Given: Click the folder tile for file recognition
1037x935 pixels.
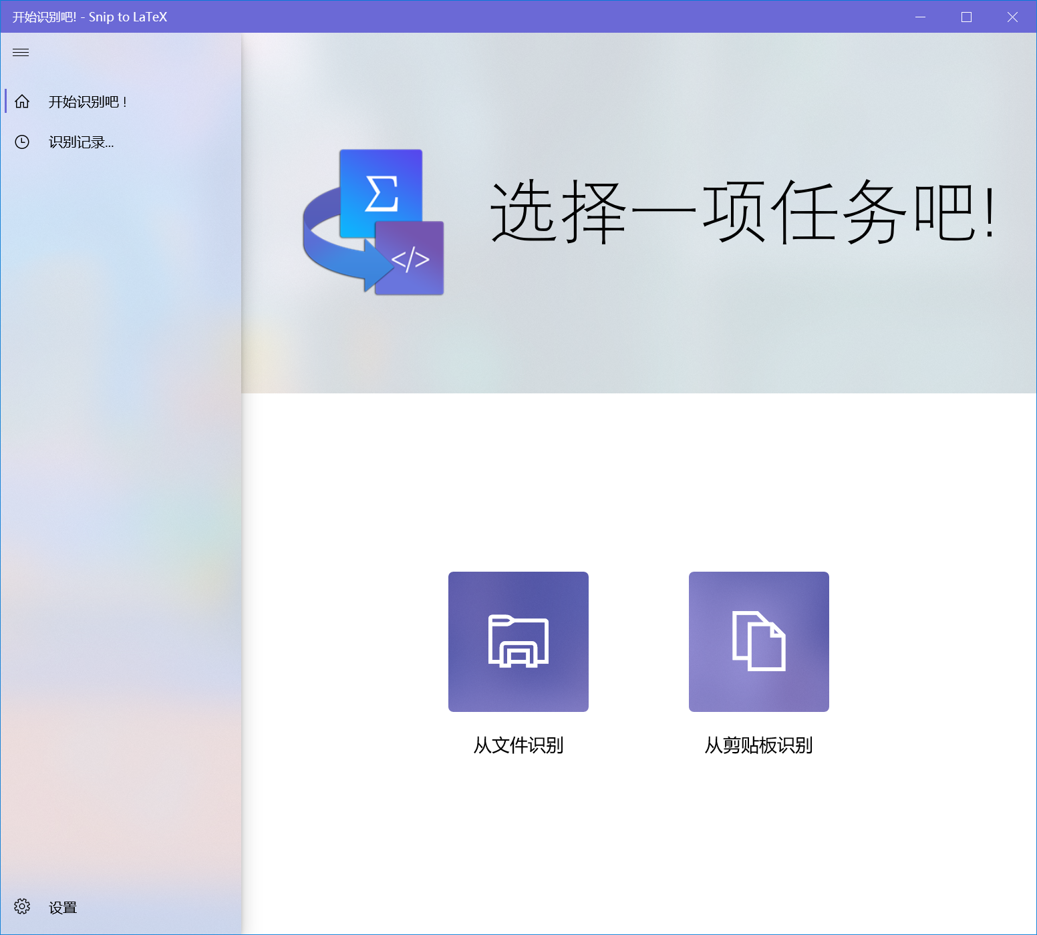Looking at the screenshot, I should point(518,642).
